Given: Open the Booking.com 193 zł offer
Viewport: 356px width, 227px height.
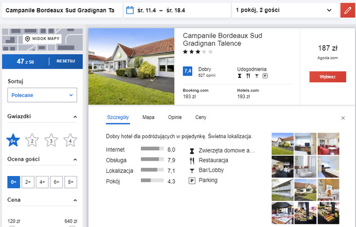Looking at the screenshot, I should (196, 93).
